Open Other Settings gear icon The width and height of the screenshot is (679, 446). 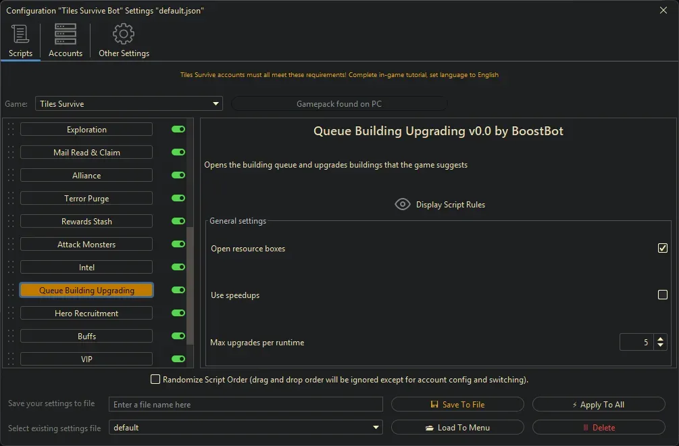coord(124,34)
